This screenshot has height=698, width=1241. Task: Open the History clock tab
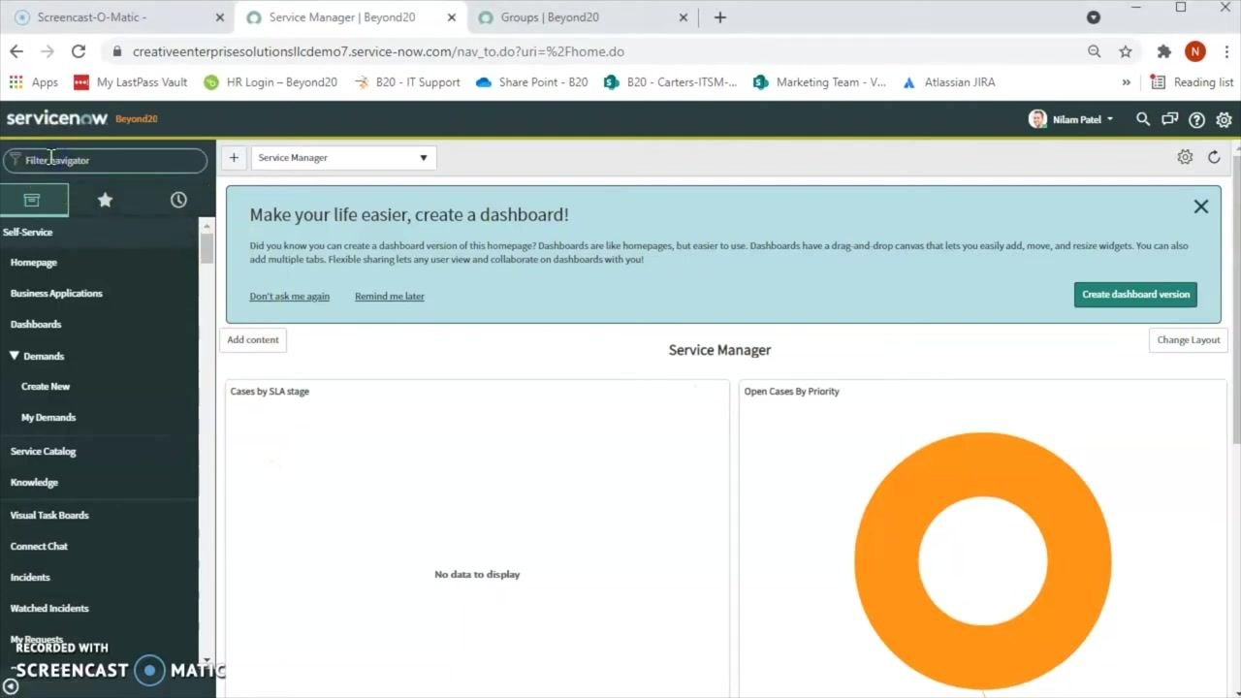point(178,200)
